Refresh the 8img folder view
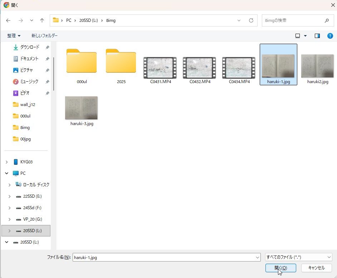This screenshot has width=337, height=278. coord(251,20)
